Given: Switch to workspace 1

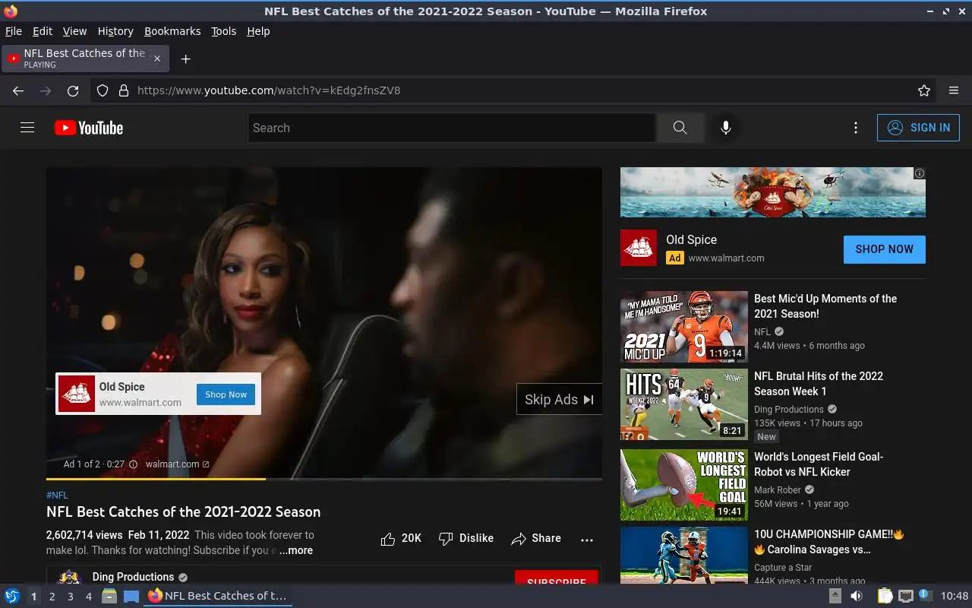Looking at the screenshot, I should [x=33, y=597].
